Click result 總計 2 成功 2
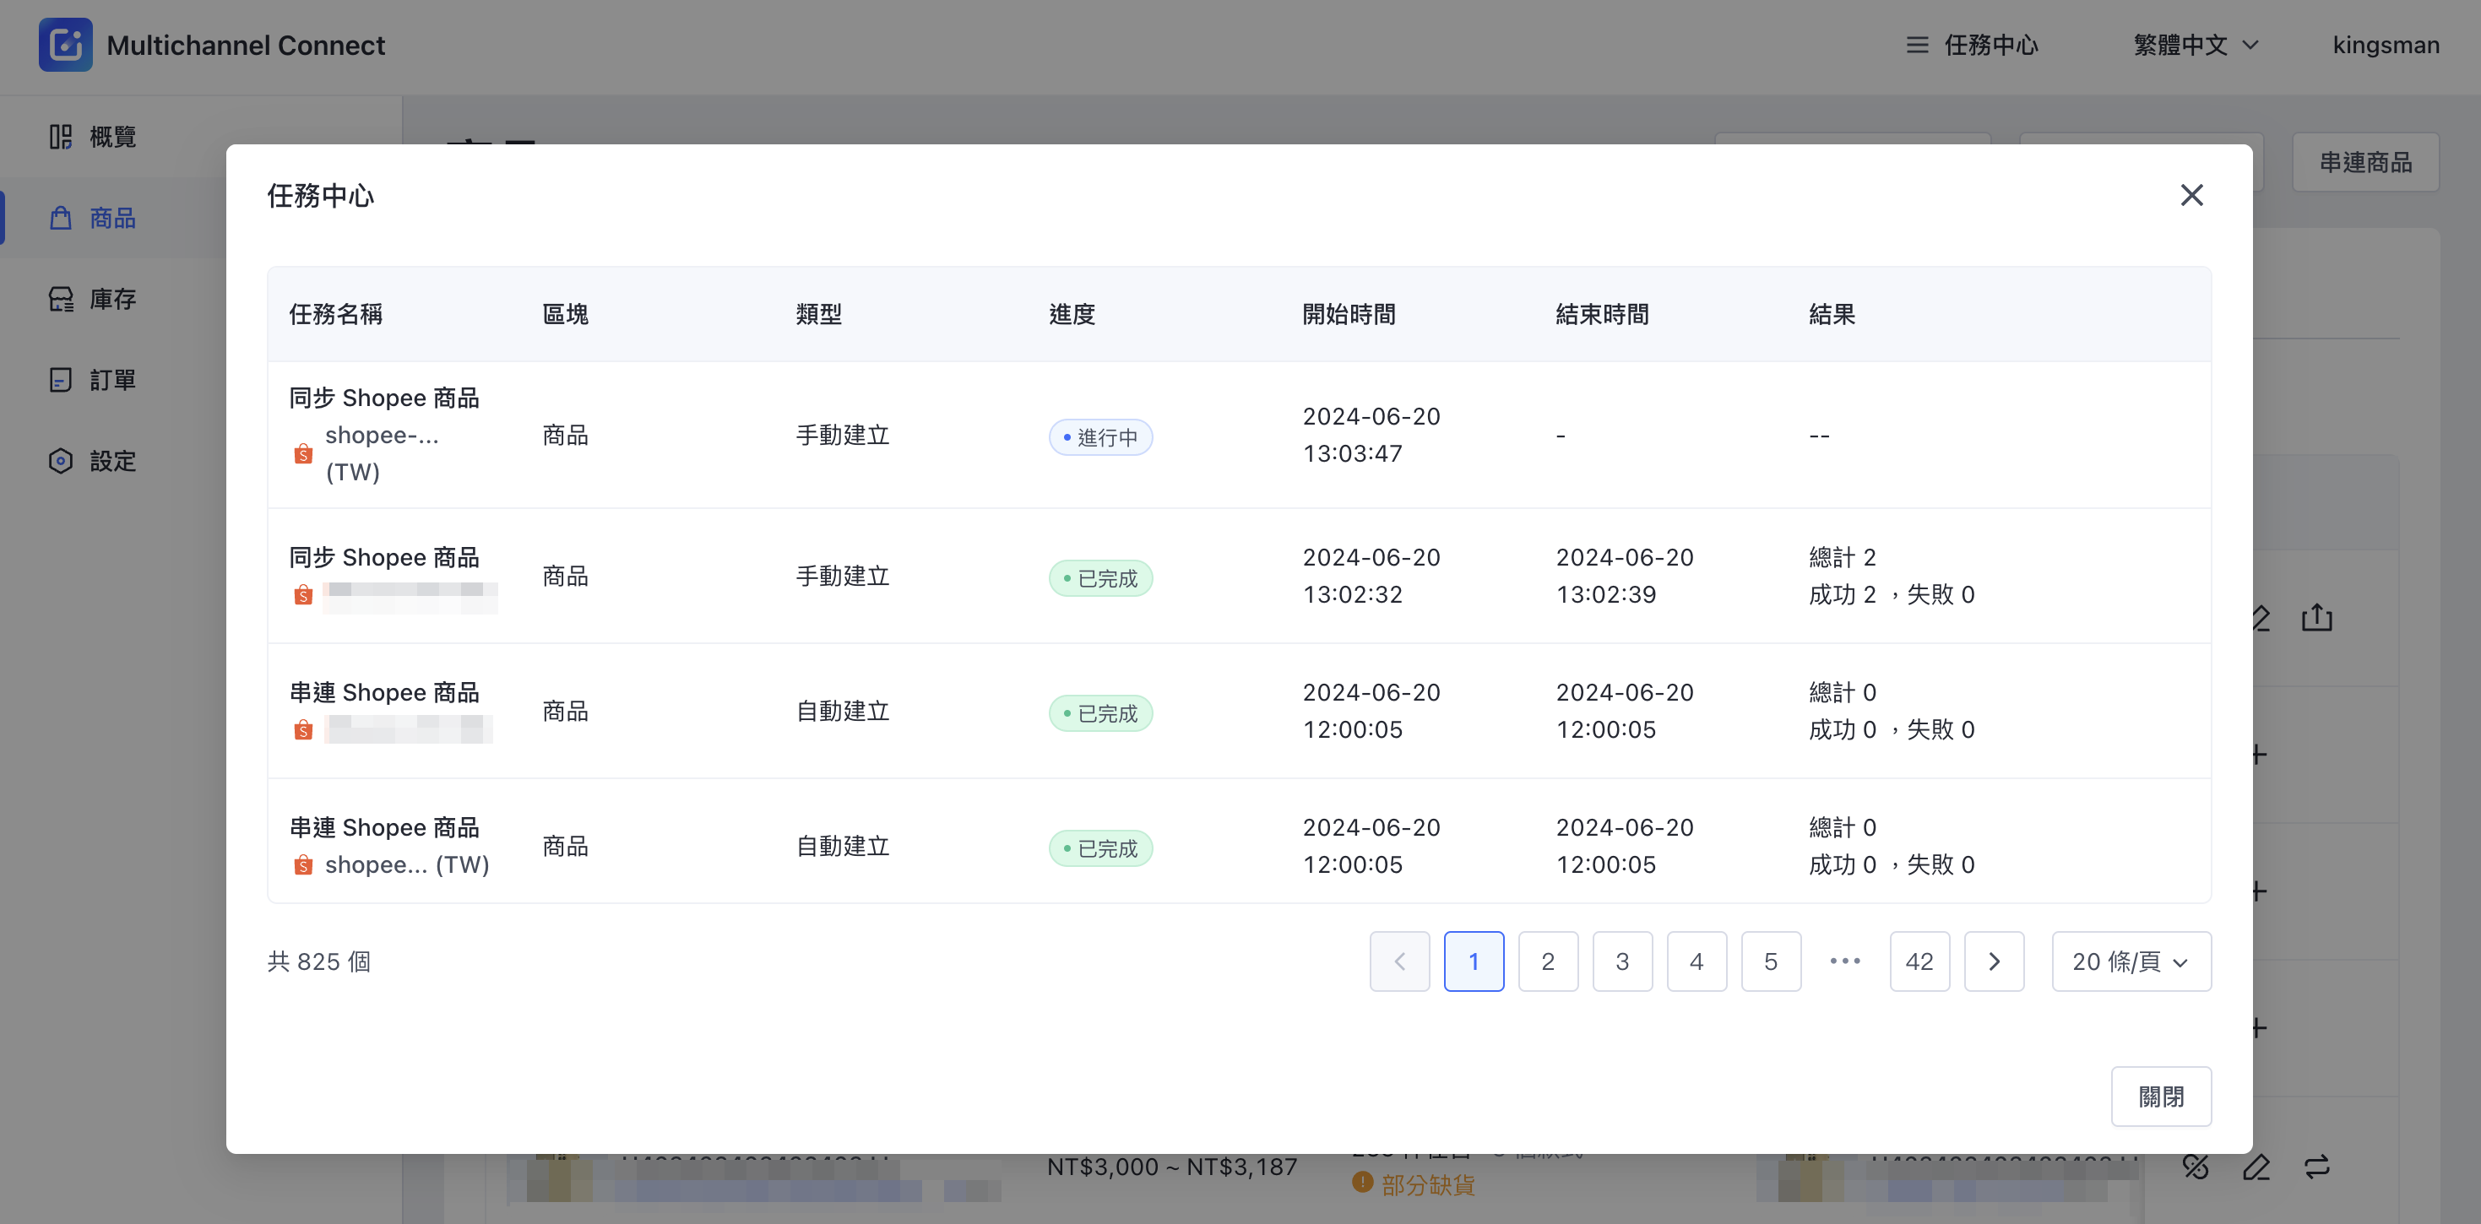 [x=1892, y=575]
